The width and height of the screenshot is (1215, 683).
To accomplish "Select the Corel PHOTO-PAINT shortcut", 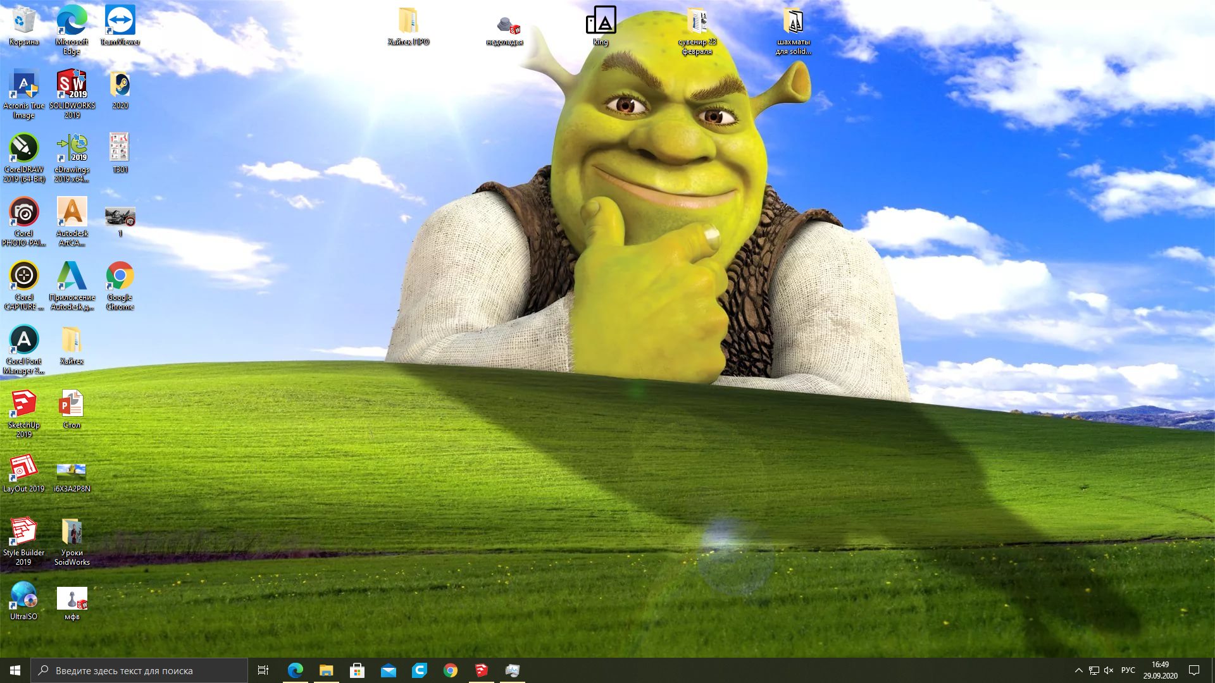I will point(23,222).
